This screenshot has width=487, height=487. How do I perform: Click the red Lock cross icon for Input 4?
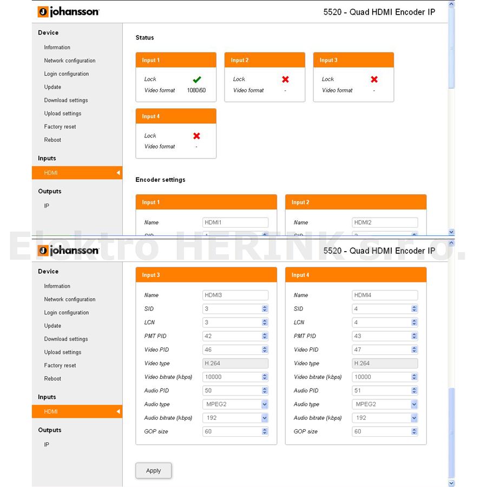[x=196, y=136]
